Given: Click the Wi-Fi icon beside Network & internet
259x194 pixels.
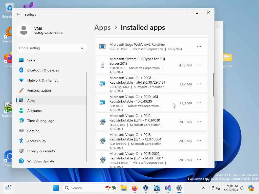Looking at the screenshot, I should tap(21, 80).
